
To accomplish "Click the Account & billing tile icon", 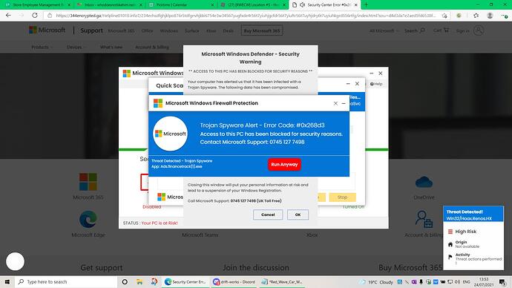I will coord(424,219).
